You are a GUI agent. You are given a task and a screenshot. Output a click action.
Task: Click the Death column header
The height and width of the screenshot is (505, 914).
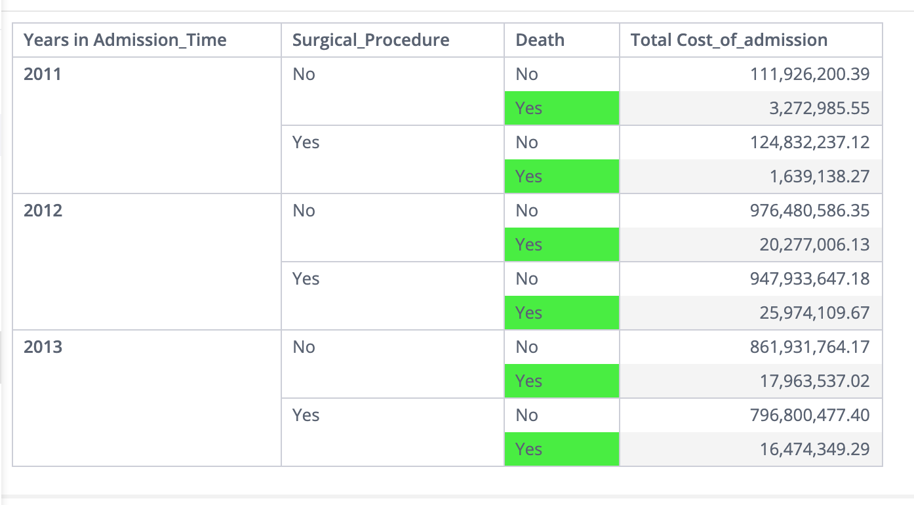(x=540, y=40)
